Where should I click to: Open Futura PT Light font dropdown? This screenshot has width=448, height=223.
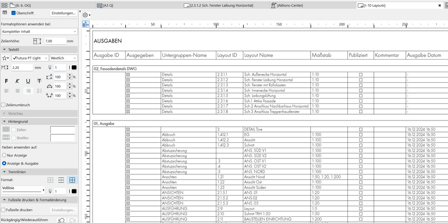pos(30,58)
